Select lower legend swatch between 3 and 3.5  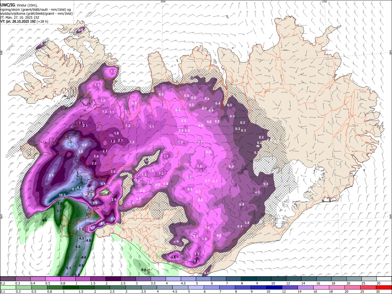point(134,287)
